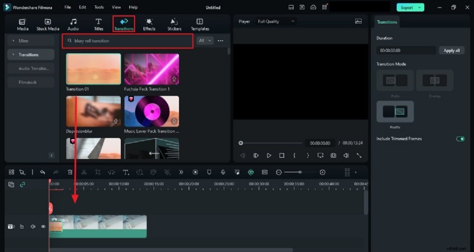474x252 pixels.
Task: Click the timeline zoom slider
Action: pyautogui.click(x=300, y=172)
